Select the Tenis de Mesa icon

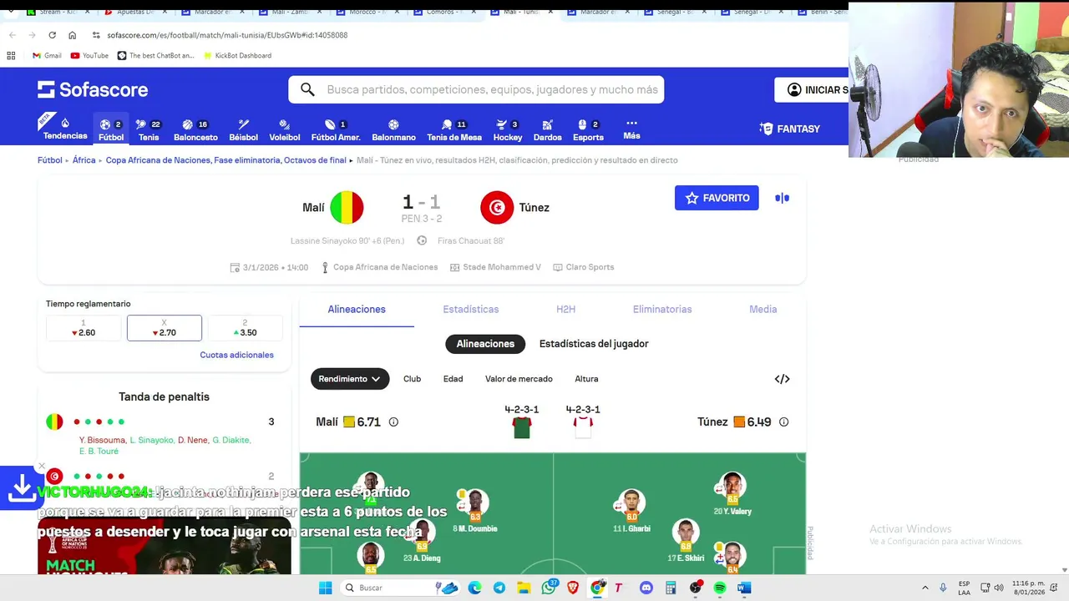[x=454, y=129]
